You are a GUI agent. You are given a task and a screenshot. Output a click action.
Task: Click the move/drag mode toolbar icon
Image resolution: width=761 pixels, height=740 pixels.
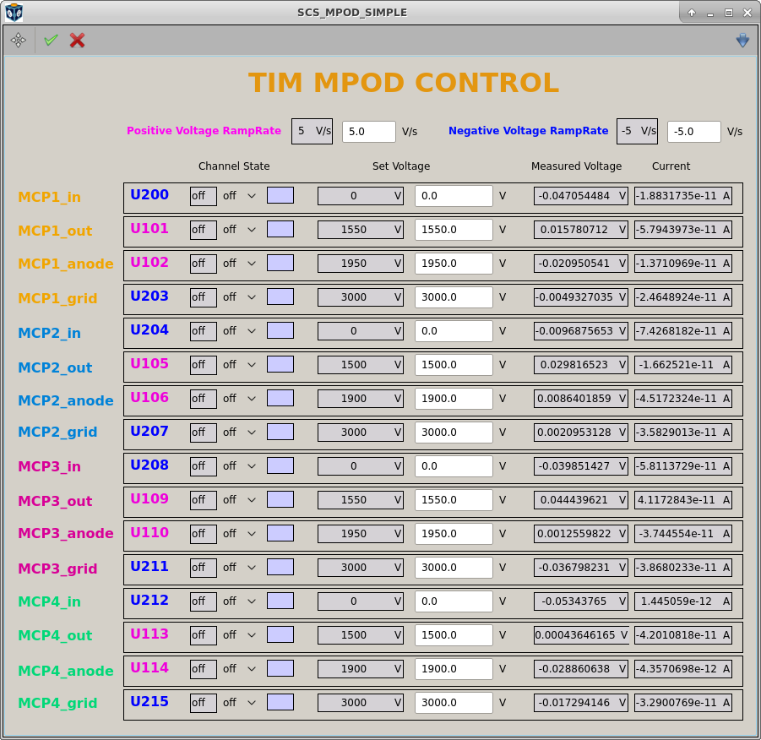pyautogui.click(x=19, y=40)
